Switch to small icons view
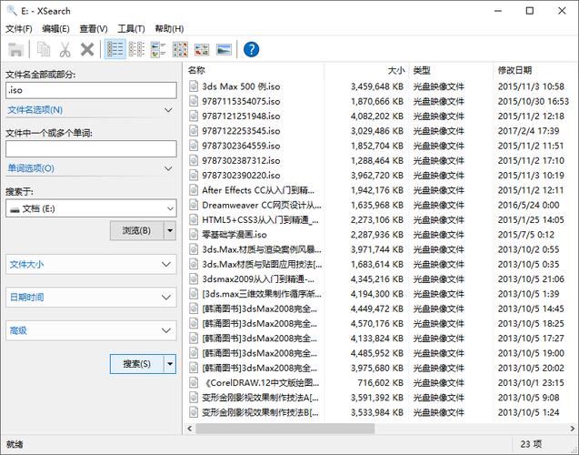 click(x=180, y=49)
